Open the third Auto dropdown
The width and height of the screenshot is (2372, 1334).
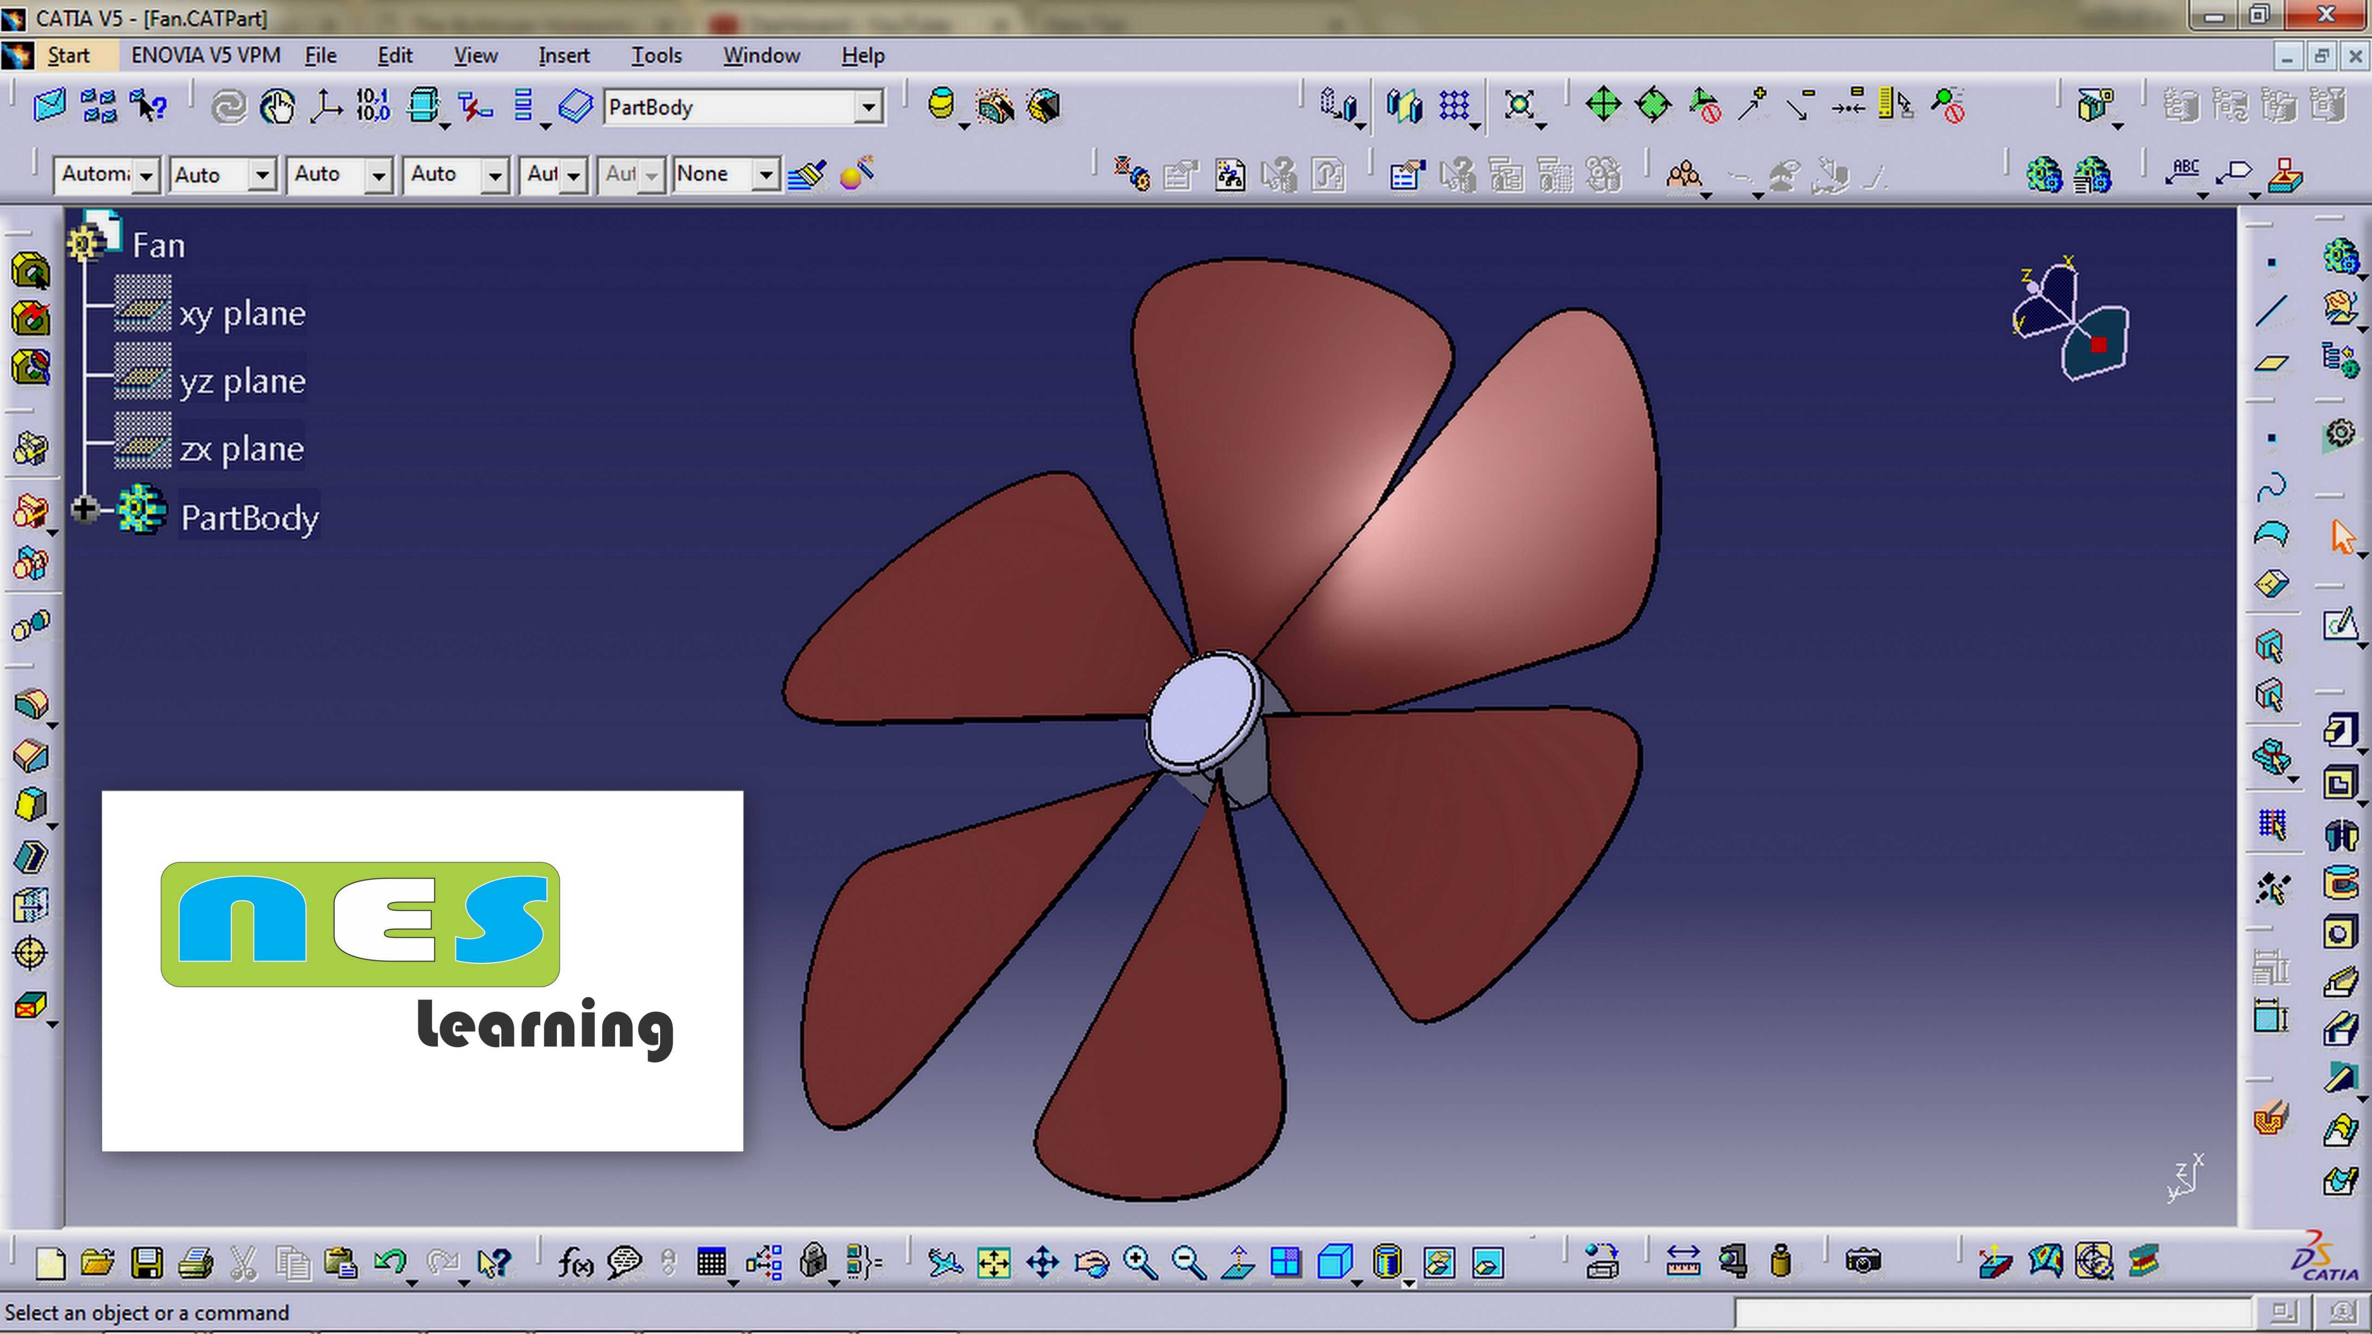379,174
